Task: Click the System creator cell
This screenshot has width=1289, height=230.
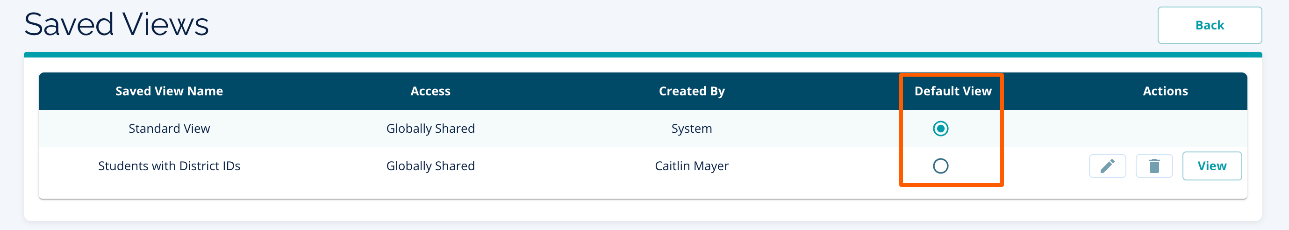Action: click(x=692, y=129)
